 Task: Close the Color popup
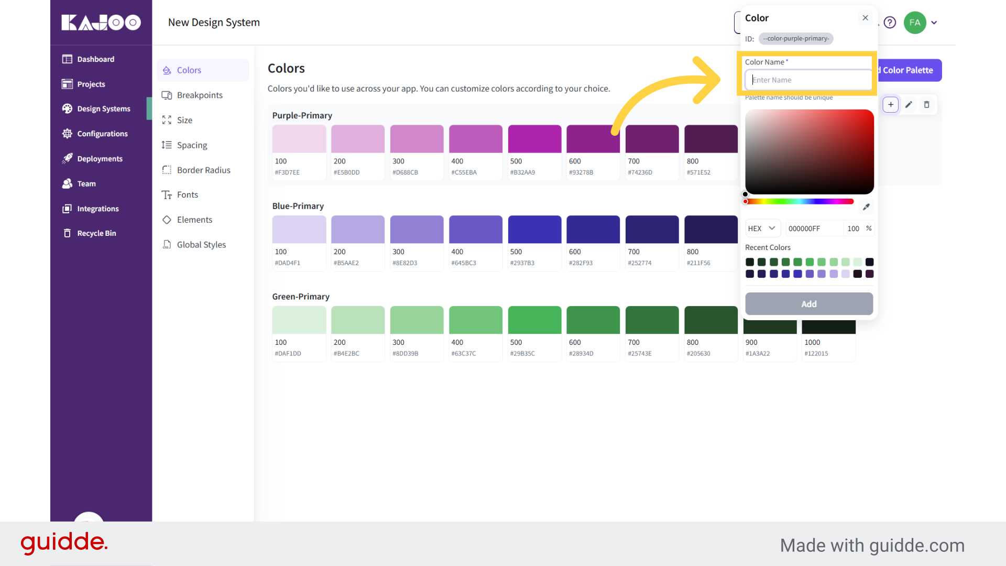pyautogui.click(x=865, y=18)
